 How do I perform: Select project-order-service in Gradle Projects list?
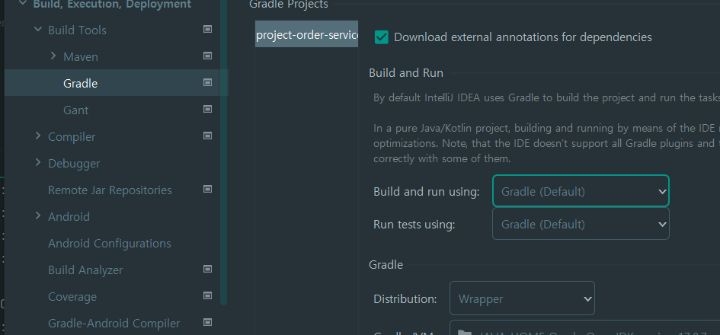(x=307, y=34)
